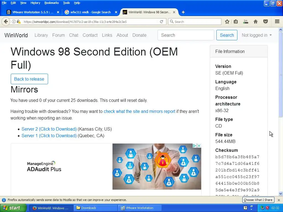The image size is (283, 212).
Task: Open the Library nav link
Action: pos(41,35)
